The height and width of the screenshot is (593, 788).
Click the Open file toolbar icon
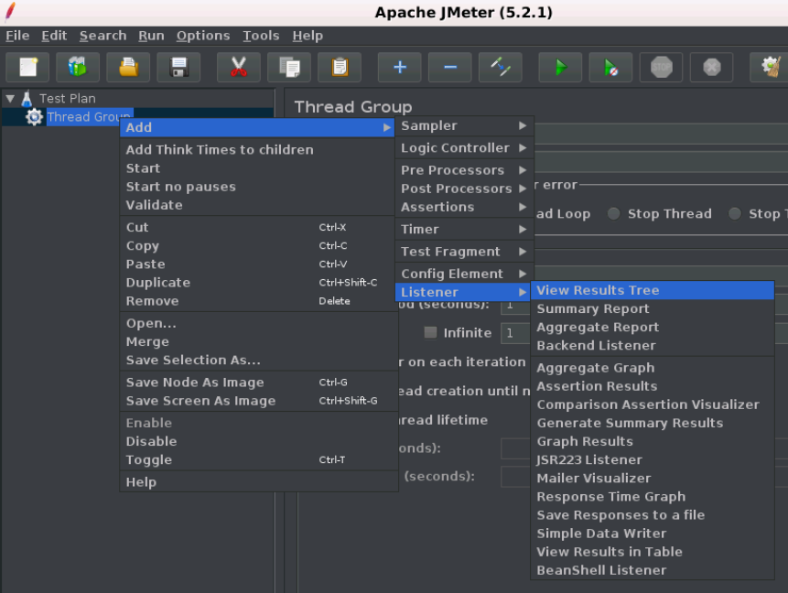128,67
